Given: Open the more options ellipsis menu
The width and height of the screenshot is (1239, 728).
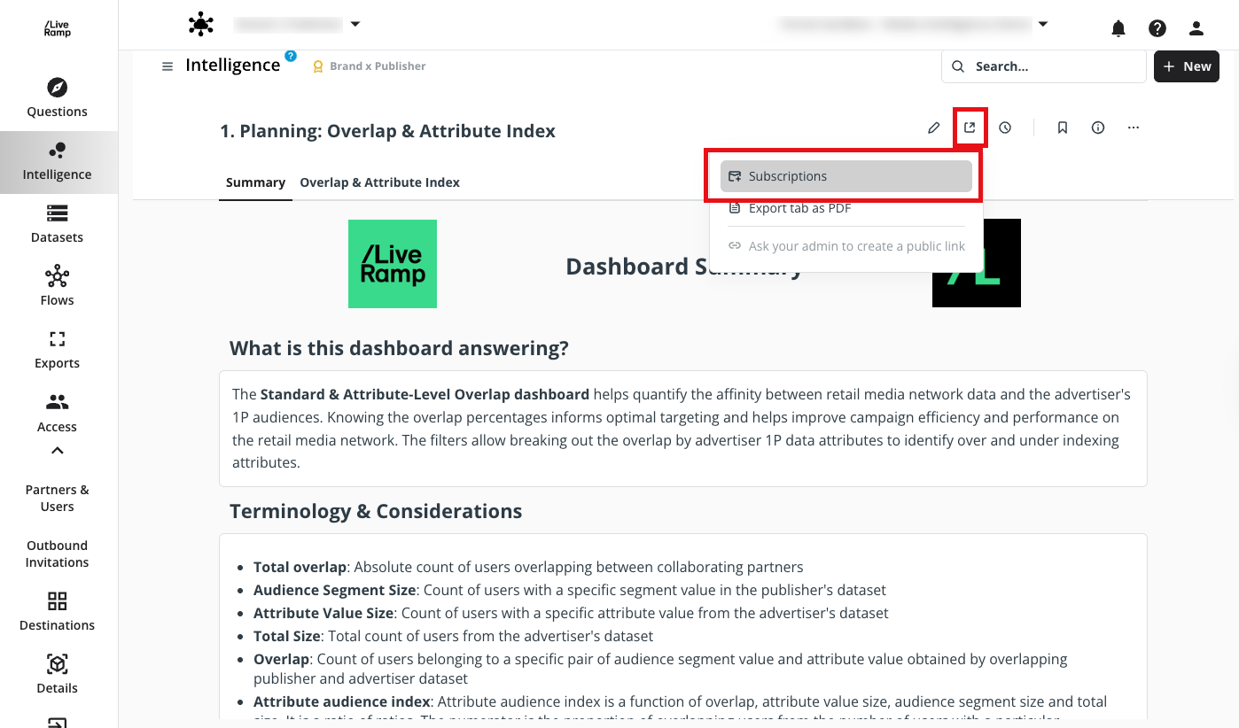Looking at the screenshot, I should pyautogui.click(x=1133, y=128).
